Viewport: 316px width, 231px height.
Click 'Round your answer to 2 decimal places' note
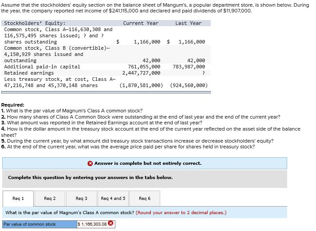(181, 212)
